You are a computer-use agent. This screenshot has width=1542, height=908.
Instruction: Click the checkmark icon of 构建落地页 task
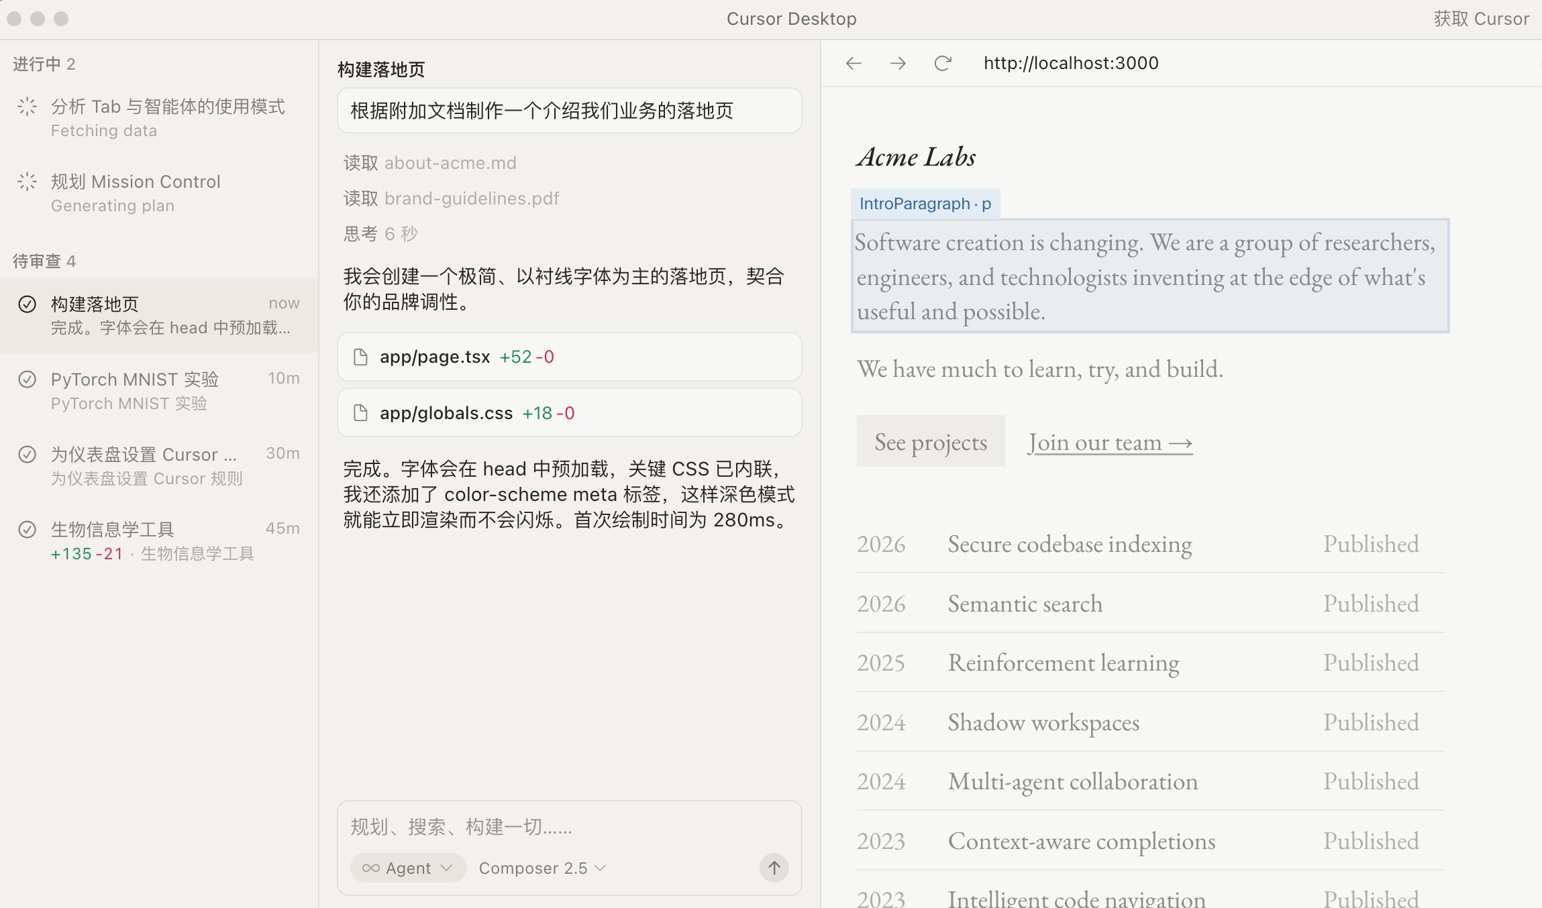tap(27, 304)
